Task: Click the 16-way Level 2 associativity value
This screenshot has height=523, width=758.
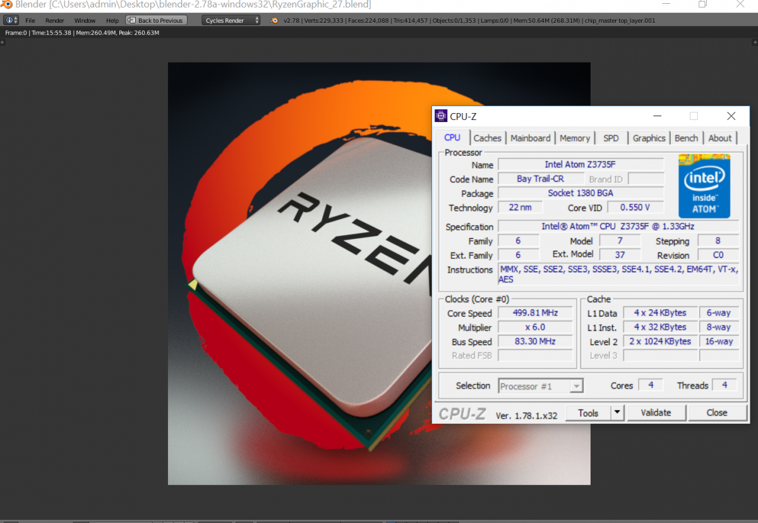Action: pyautogui.click(x=719, y=341)
